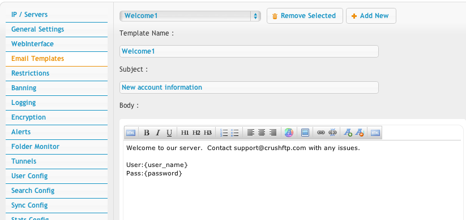
Task: Right align the body text
Action: click(x=273, y=133)
